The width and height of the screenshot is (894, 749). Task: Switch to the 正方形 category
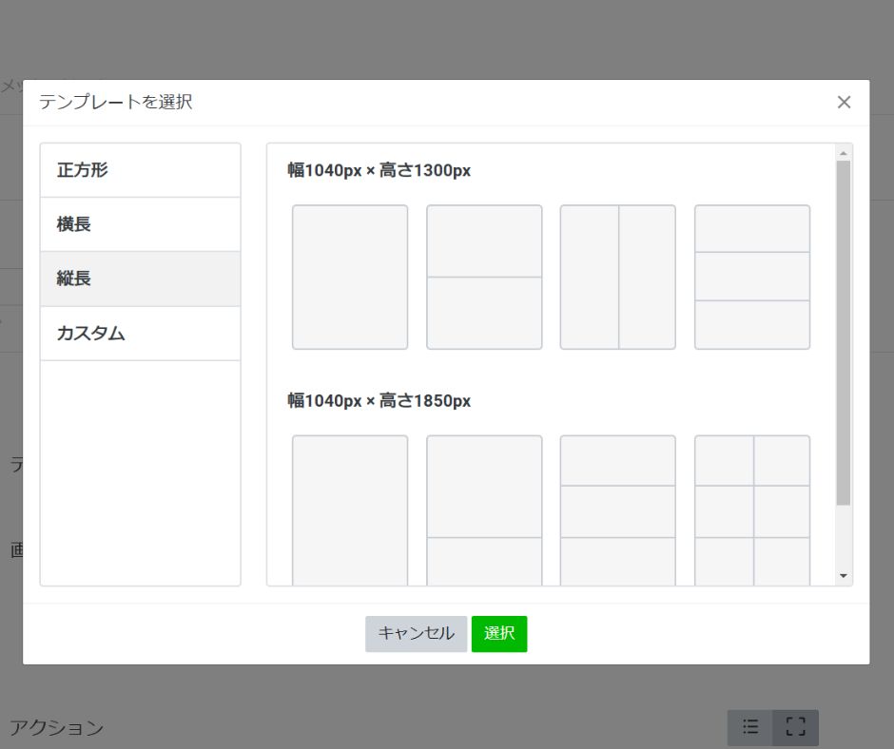pos(140,171)
